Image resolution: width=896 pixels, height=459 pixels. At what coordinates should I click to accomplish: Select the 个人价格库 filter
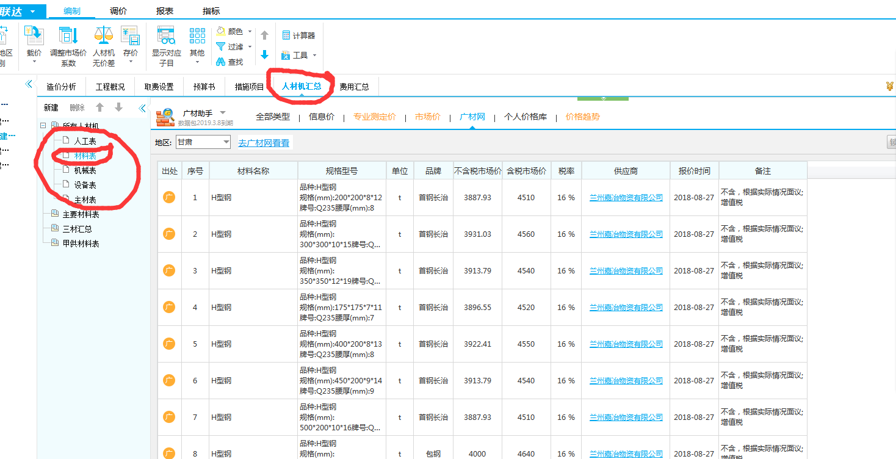pos(526,117)
